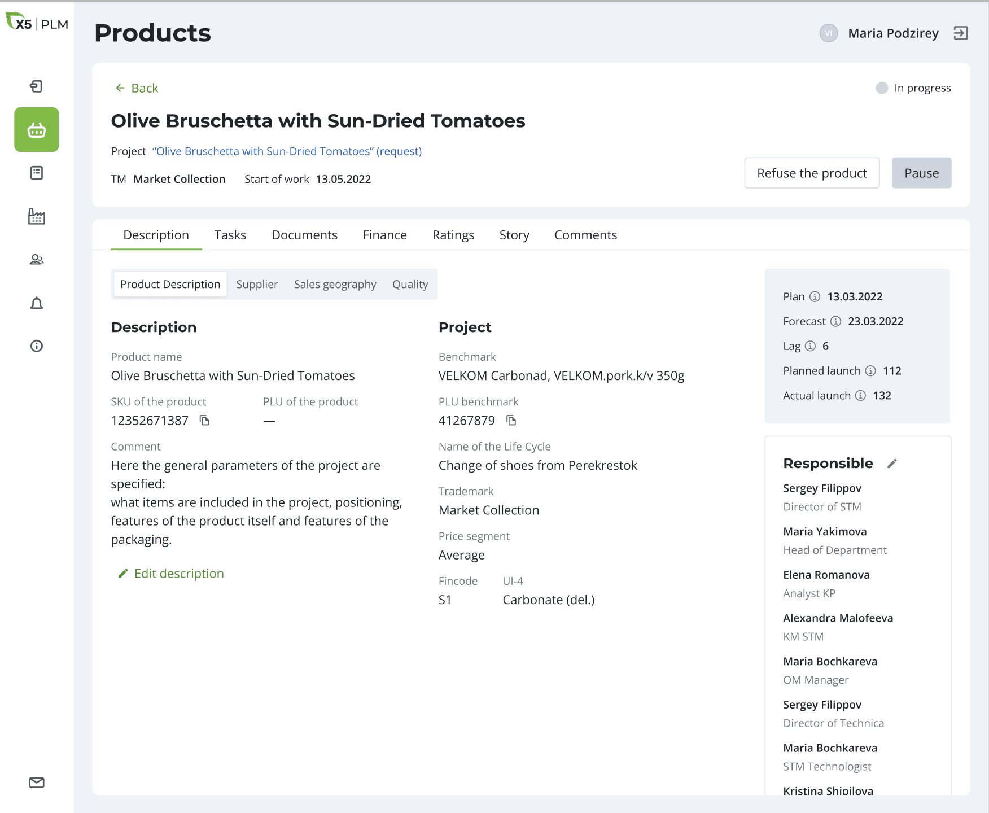
Task: Click the factory icon in sidebar
Action: point(37,216)
